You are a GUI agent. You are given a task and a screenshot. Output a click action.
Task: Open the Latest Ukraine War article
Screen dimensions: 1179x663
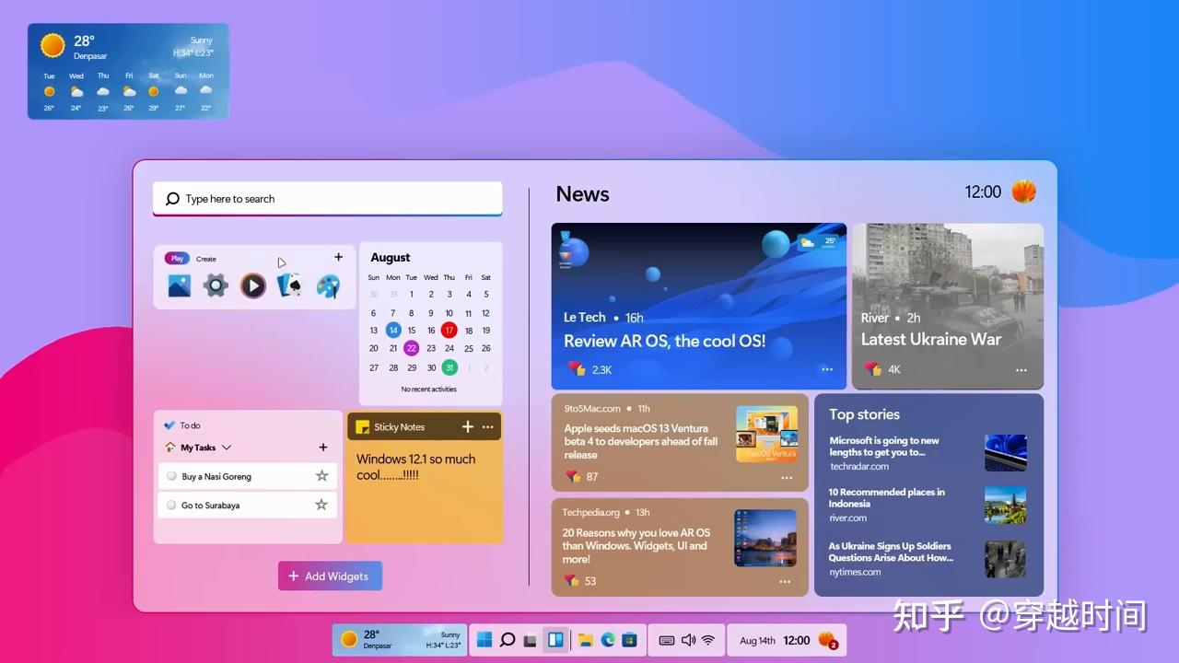point(931,339)
